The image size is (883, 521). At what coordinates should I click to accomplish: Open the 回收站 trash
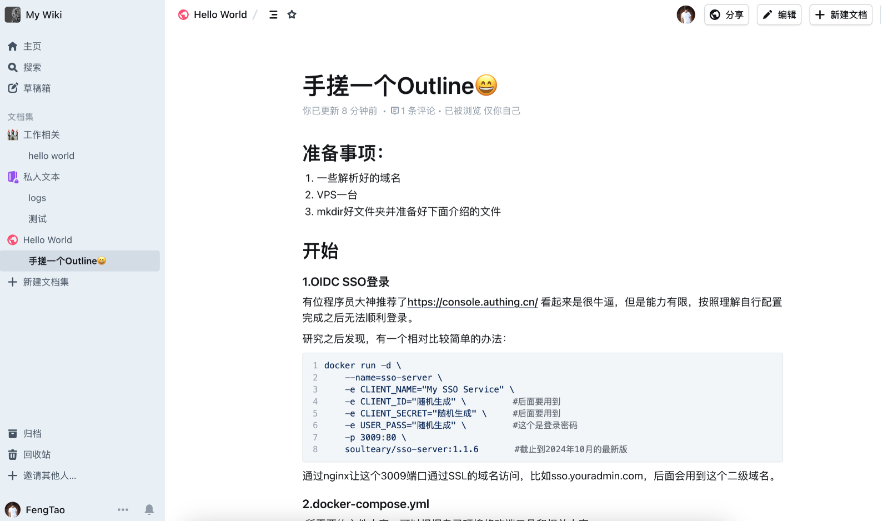[x=36, y=454]
